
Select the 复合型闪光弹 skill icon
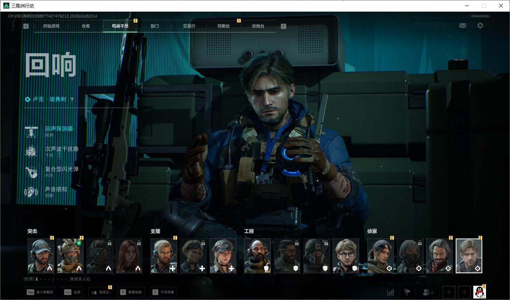point(31,172)
